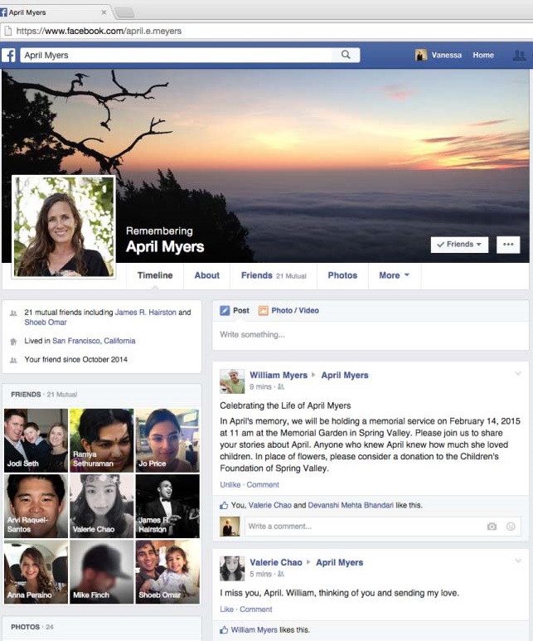Click the three-dots more actions button
Viewport: 533px width, 641px height.
[x=508, y=245]
